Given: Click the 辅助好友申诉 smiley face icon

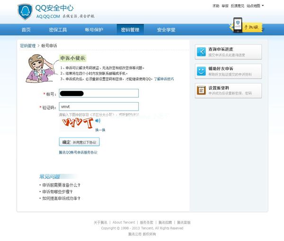Looking at the screenshot, I should click(x=201, y=71).
